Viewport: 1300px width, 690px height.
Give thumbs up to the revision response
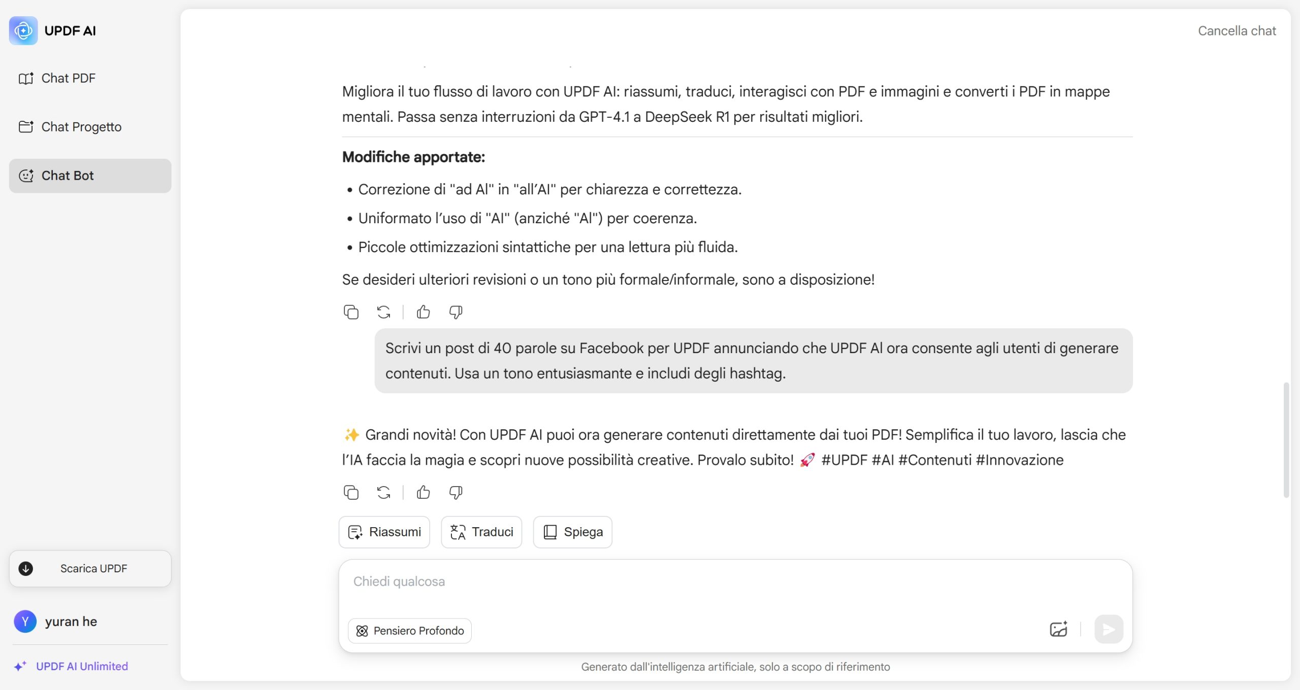point(424,312)
